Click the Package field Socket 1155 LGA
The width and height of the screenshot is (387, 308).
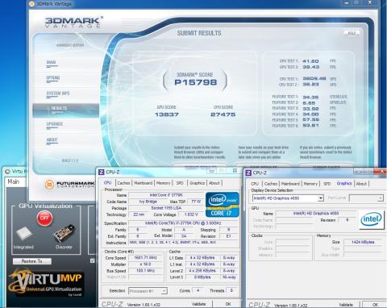[166, 208]
